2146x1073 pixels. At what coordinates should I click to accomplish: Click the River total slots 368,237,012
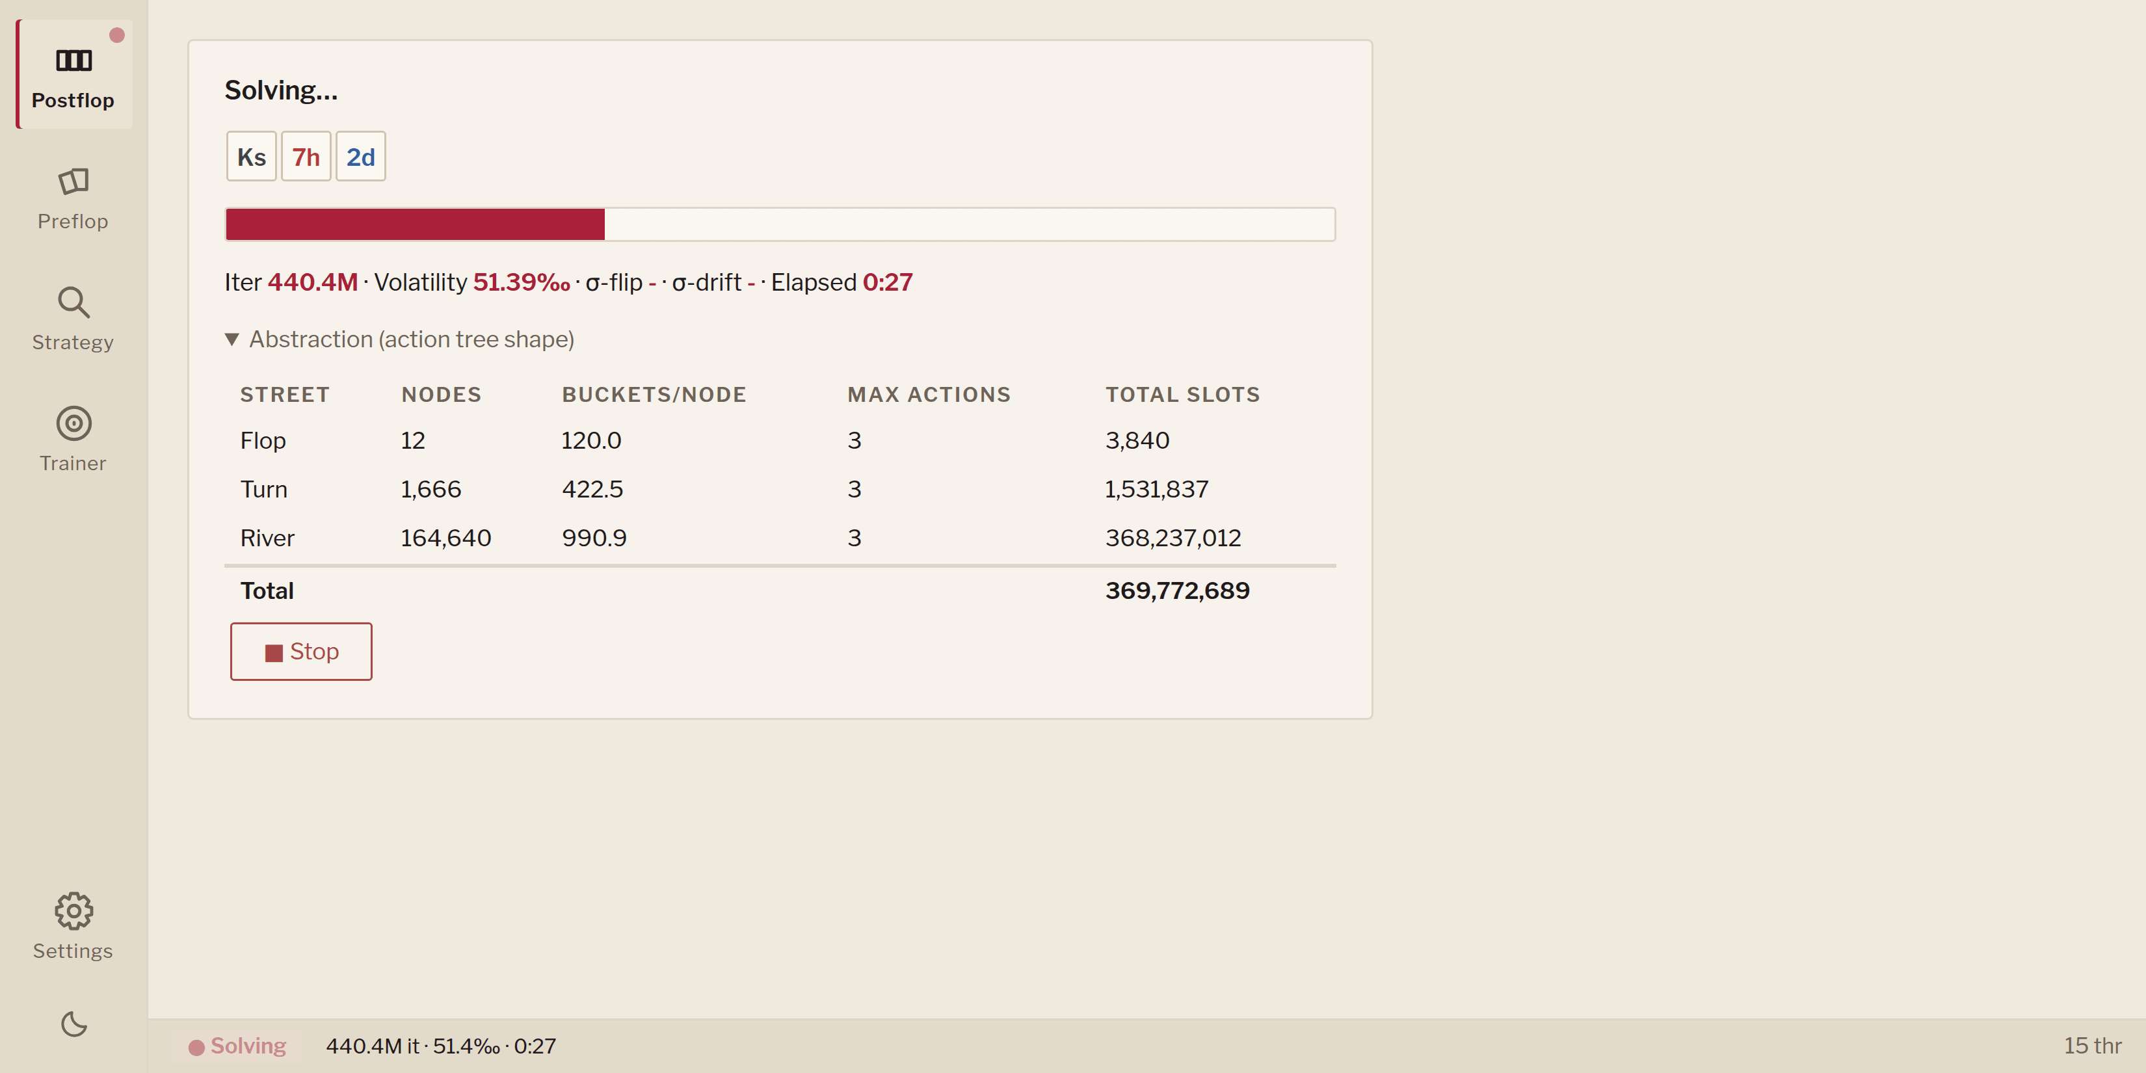click(x=1173, y=538)
